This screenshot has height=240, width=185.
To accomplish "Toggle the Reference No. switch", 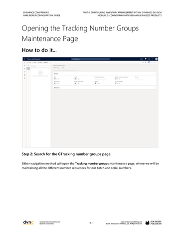I will pyautogui.click(x=55, y=83).
